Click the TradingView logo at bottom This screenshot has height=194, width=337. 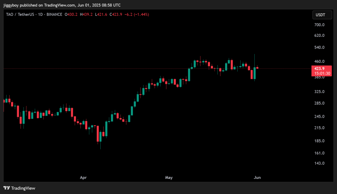(x=19, y=188)
